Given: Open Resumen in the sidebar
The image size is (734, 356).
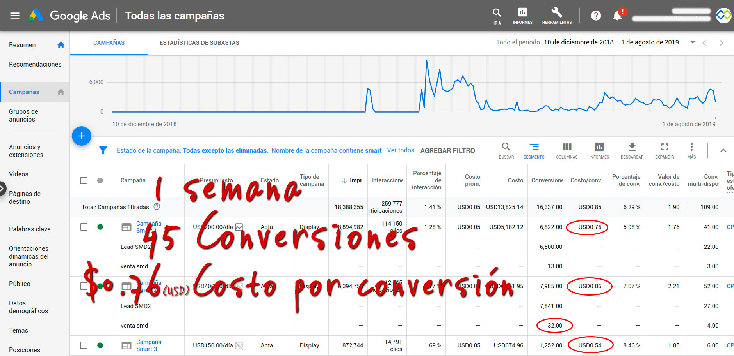Looking at the screenshot, I should click(x=22, y=45).
